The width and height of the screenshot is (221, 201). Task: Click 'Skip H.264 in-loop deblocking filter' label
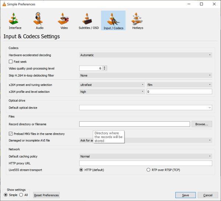tap(31, 75)
